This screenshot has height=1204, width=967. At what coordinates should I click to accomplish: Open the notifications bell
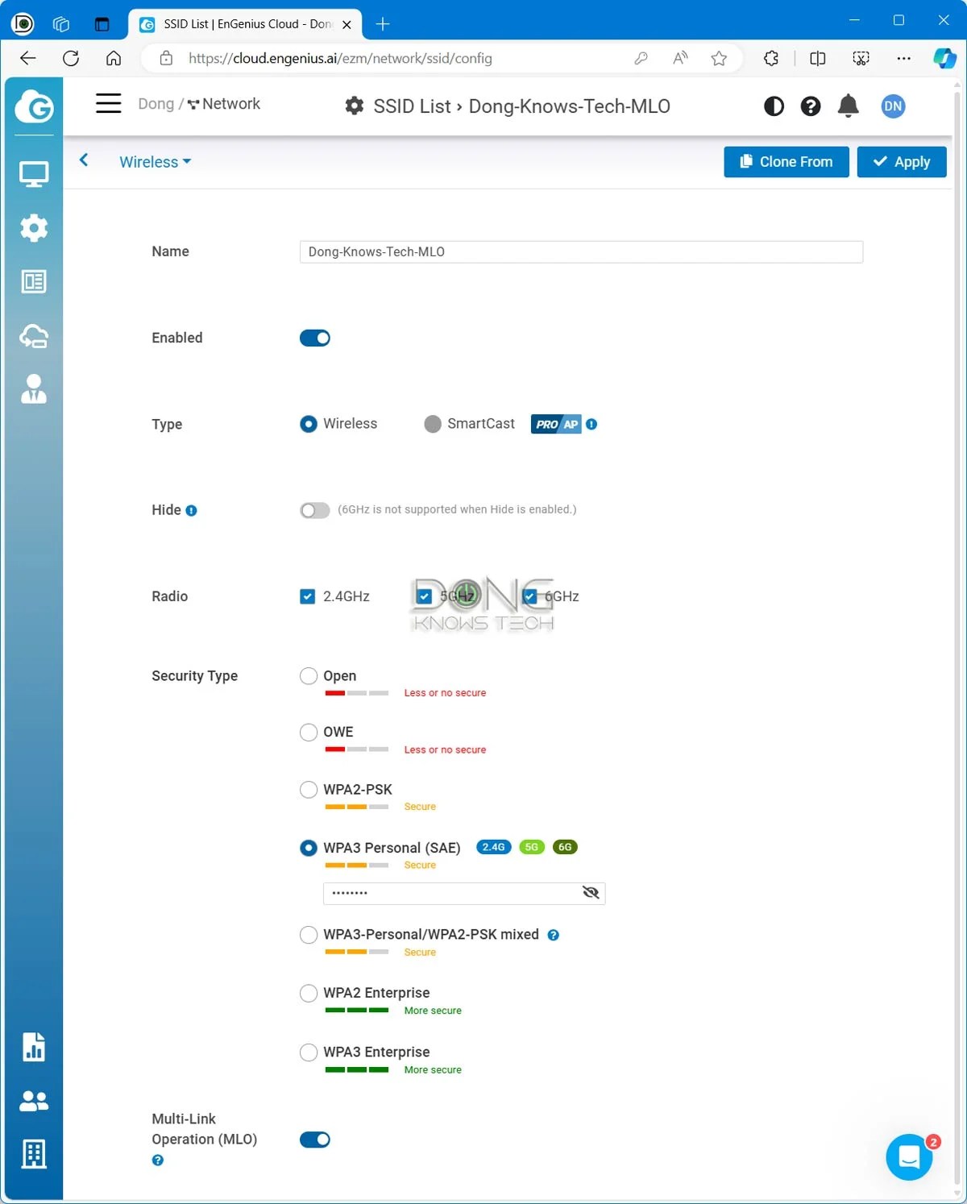click(x=849, y=106)
